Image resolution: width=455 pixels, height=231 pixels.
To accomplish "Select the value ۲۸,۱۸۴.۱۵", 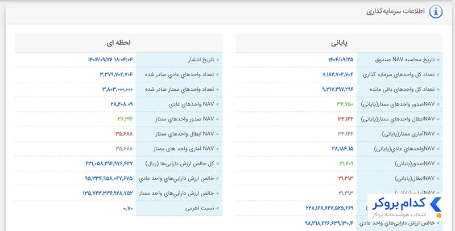I will coord(342,149).
